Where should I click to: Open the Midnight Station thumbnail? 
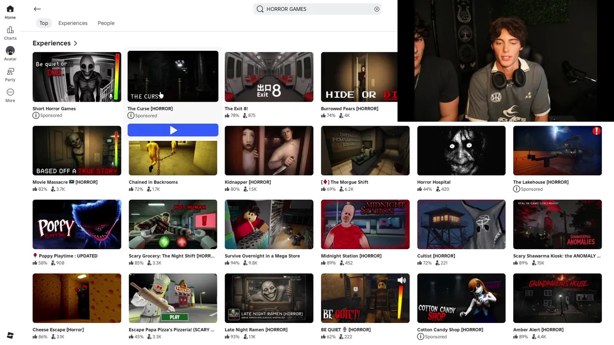coord(365,224)
